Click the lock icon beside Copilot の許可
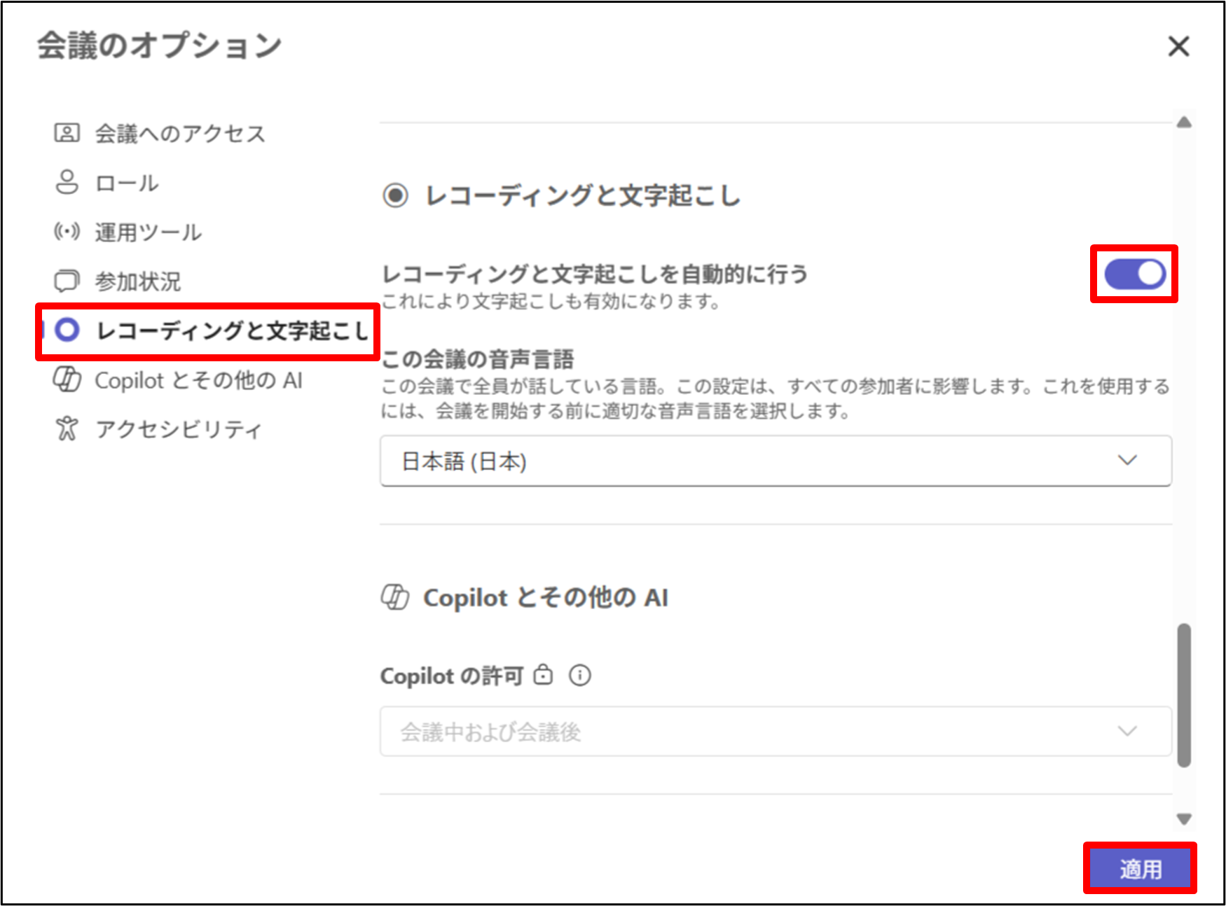1226x906 pixels. click(543, 676)
